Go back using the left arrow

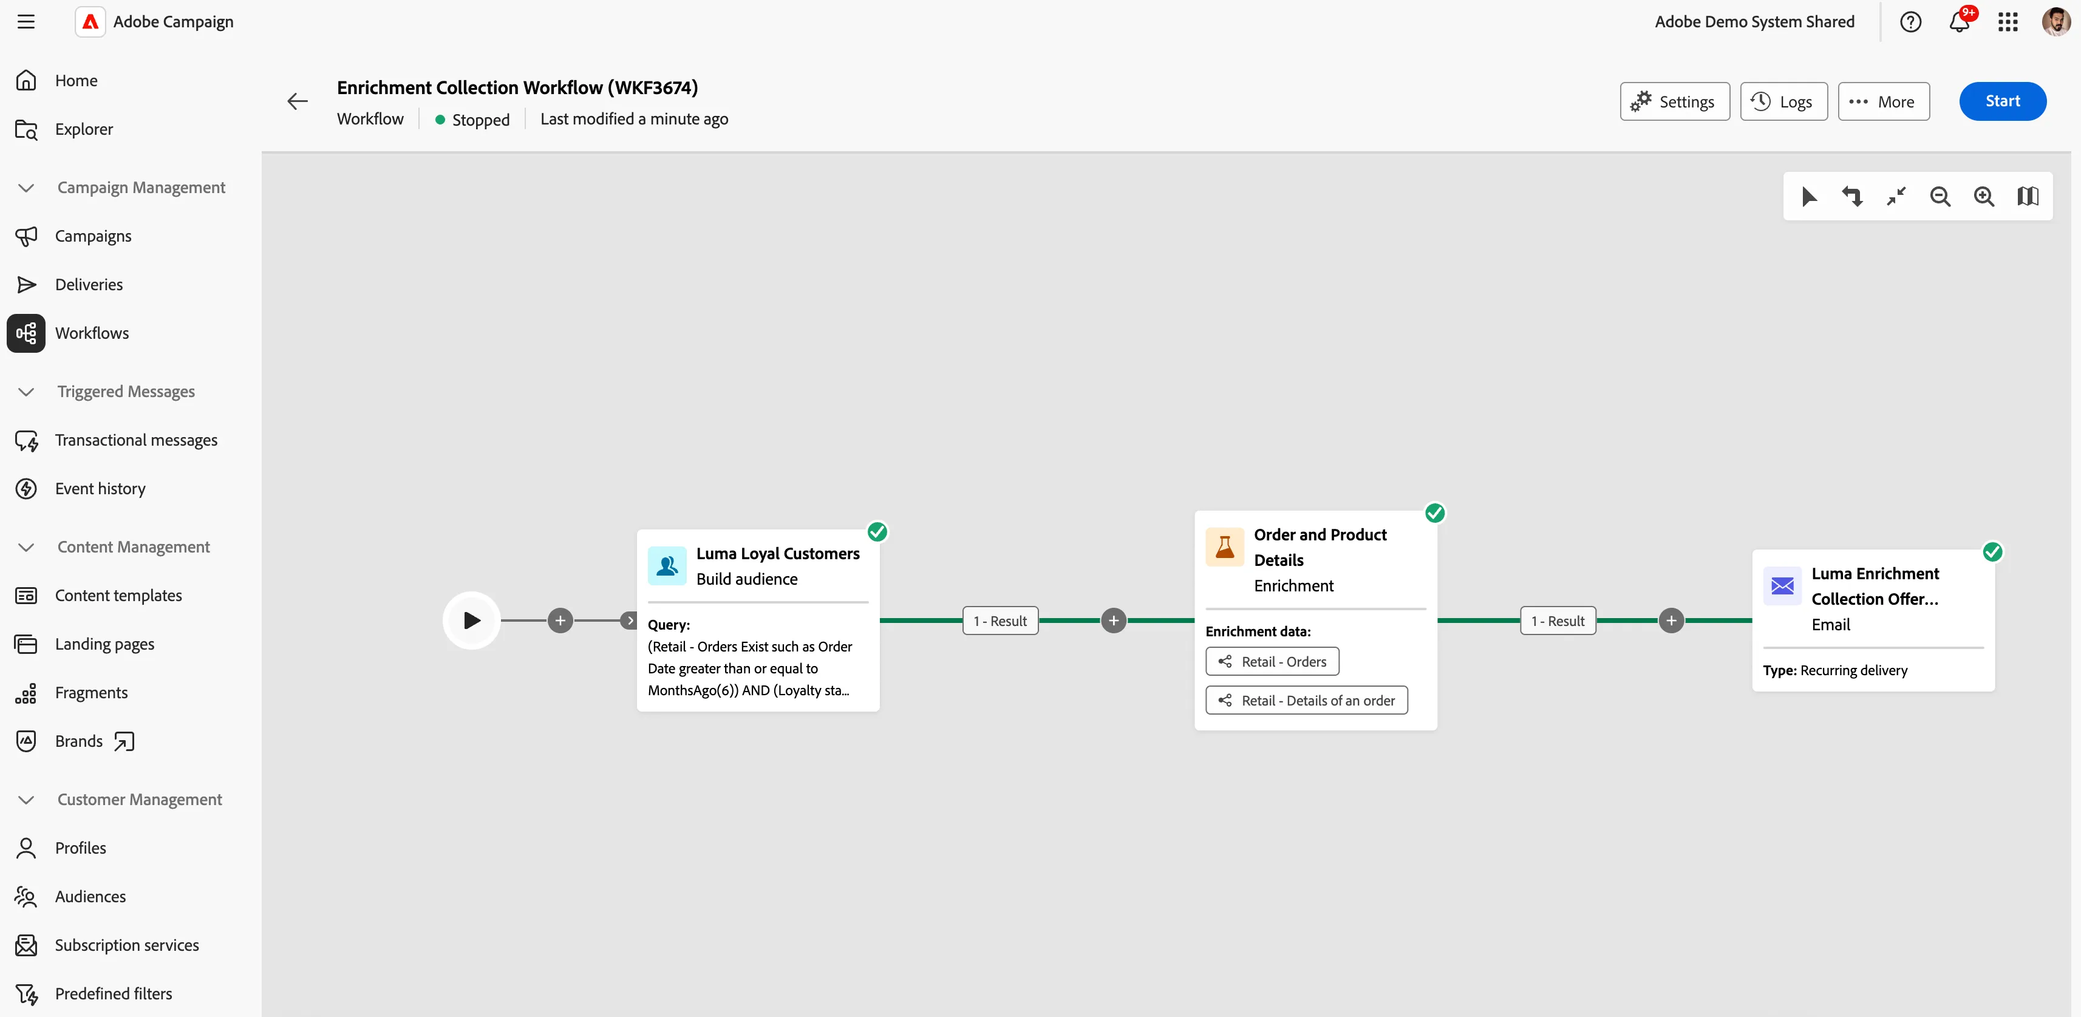[x=298, y=101]
